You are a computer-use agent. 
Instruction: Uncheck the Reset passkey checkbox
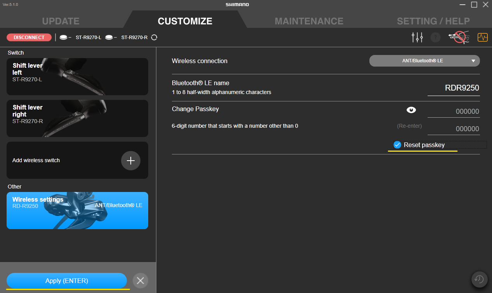(x=397, y=145)
